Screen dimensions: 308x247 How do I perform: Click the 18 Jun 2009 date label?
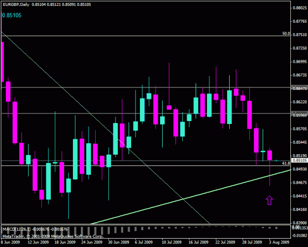(x=65, y=242)
